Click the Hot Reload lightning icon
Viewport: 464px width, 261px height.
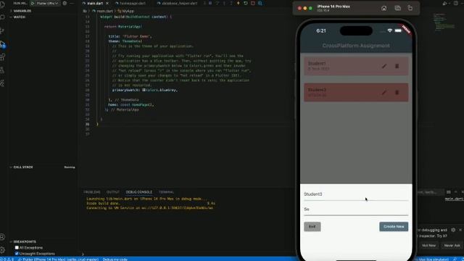[239, 3]
